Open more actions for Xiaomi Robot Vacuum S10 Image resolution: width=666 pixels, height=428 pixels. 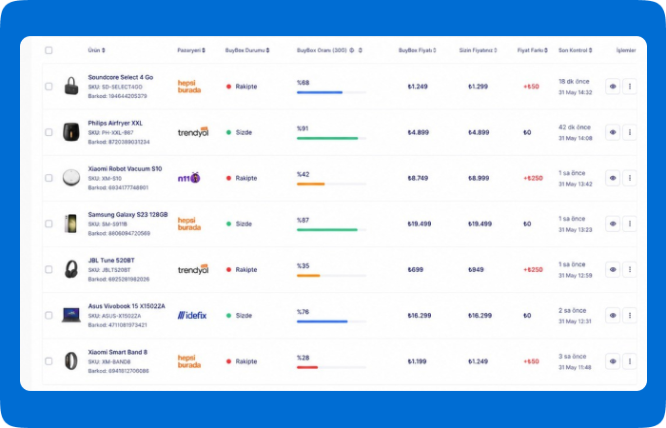tap(630, 178)
